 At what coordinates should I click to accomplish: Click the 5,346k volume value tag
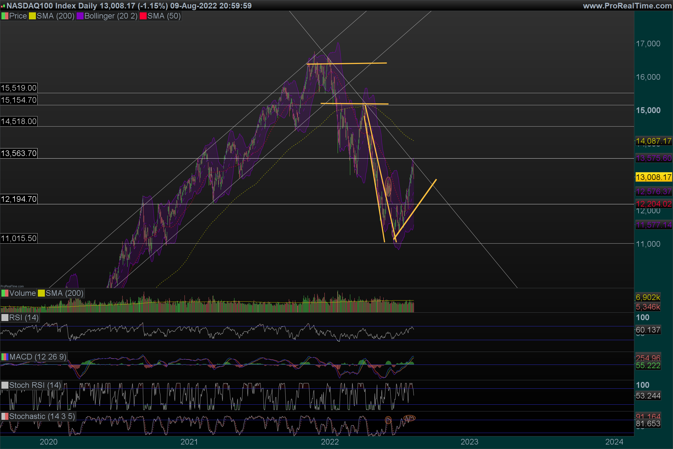648,307
